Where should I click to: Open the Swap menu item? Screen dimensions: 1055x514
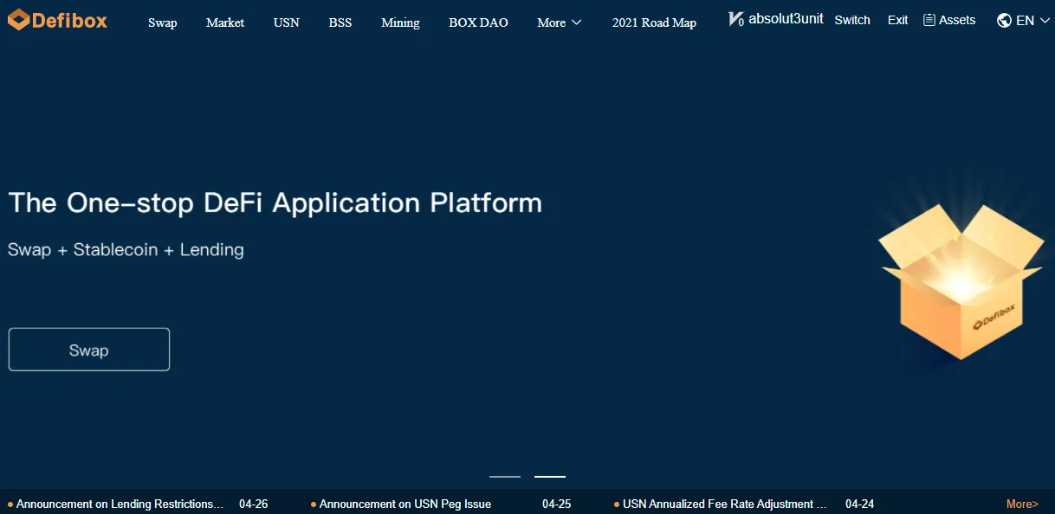coord(163,22)
